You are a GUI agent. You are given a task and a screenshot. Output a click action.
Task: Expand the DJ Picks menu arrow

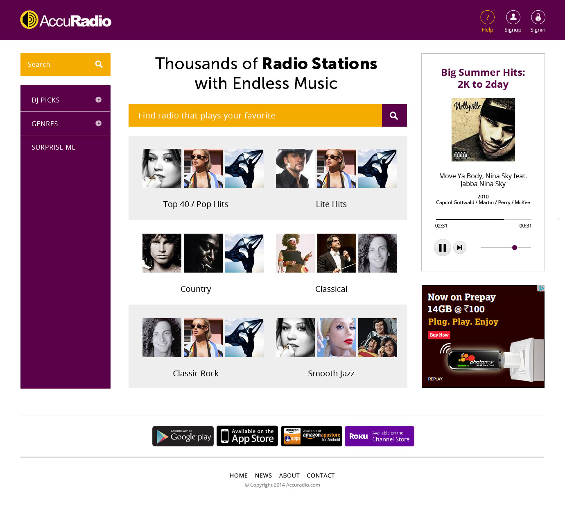coord(98,100)
